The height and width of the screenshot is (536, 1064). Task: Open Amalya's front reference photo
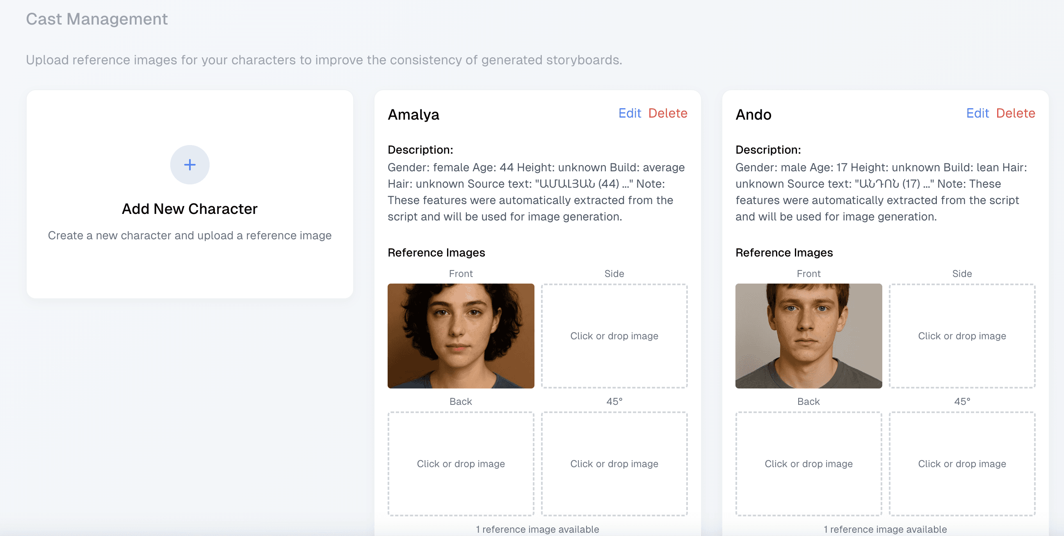pyautogui.click(x=461, y=336)
